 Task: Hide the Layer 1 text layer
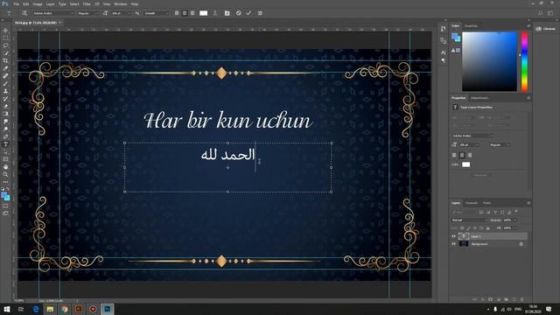click(x=453, y=236)
